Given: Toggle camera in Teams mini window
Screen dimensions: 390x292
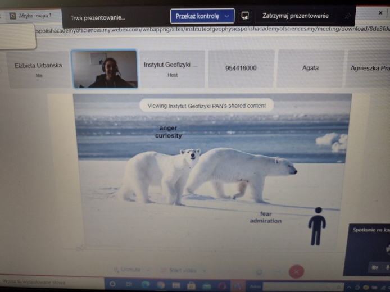Looking at the screenshot, I should pyautogui.click(x=375, y=267).
